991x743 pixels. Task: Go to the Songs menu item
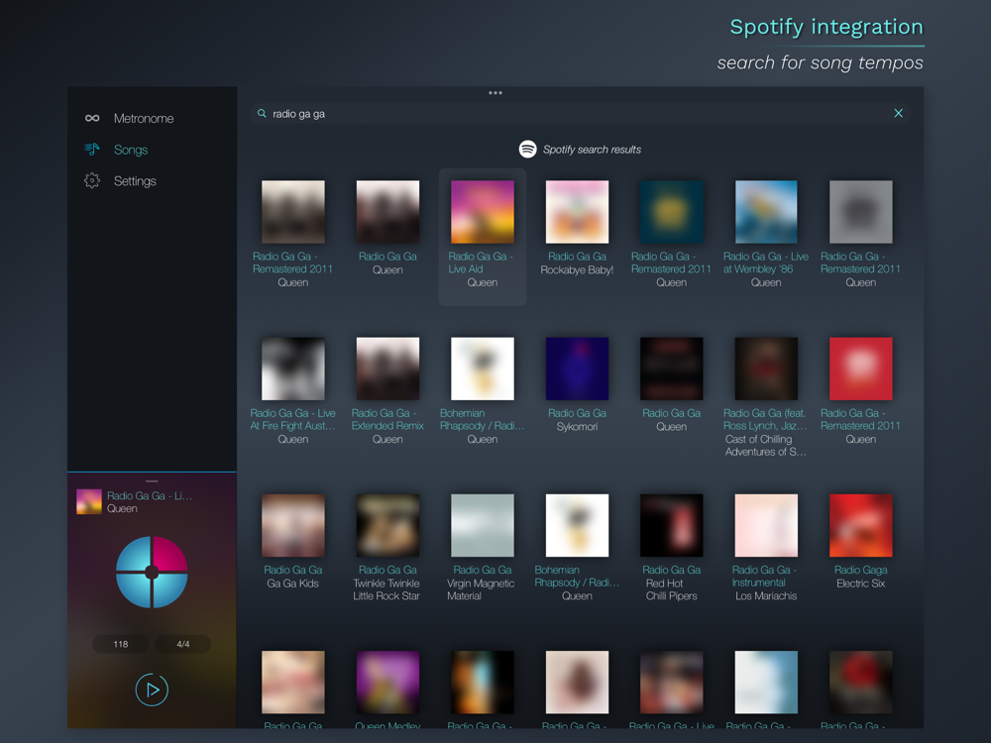[x=131, y=150]
